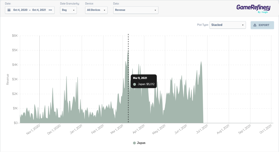Click the Japan legend label

(141, 143)
